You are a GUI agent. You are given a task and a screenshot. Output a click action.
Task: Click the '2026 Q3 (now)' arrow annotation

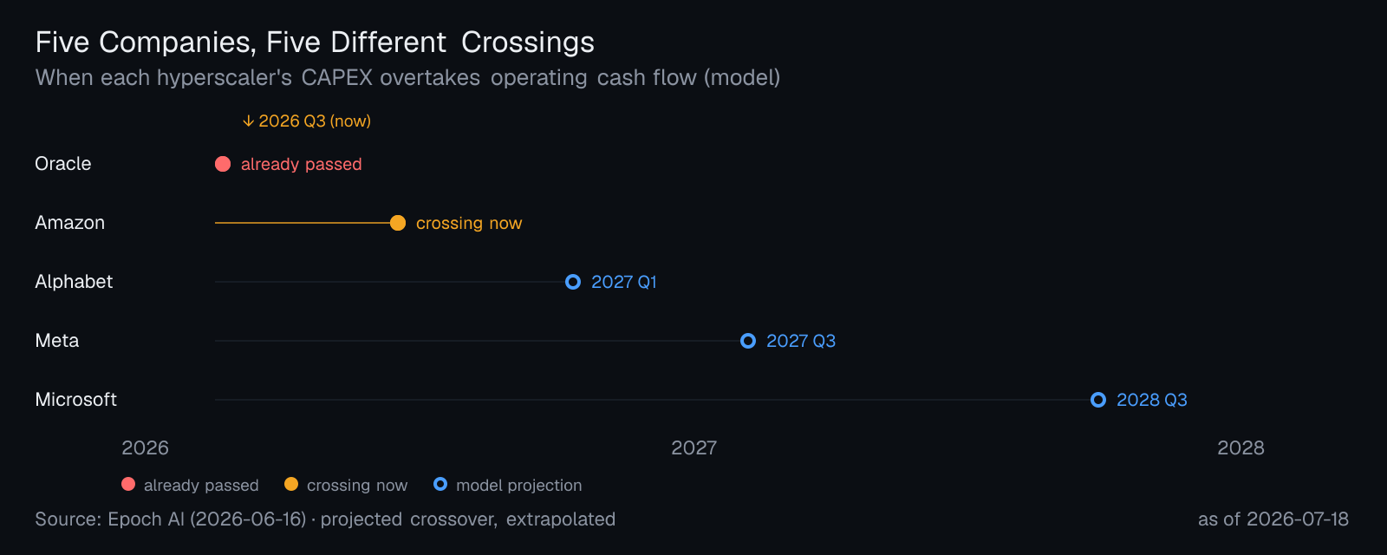tap(307, 121)
